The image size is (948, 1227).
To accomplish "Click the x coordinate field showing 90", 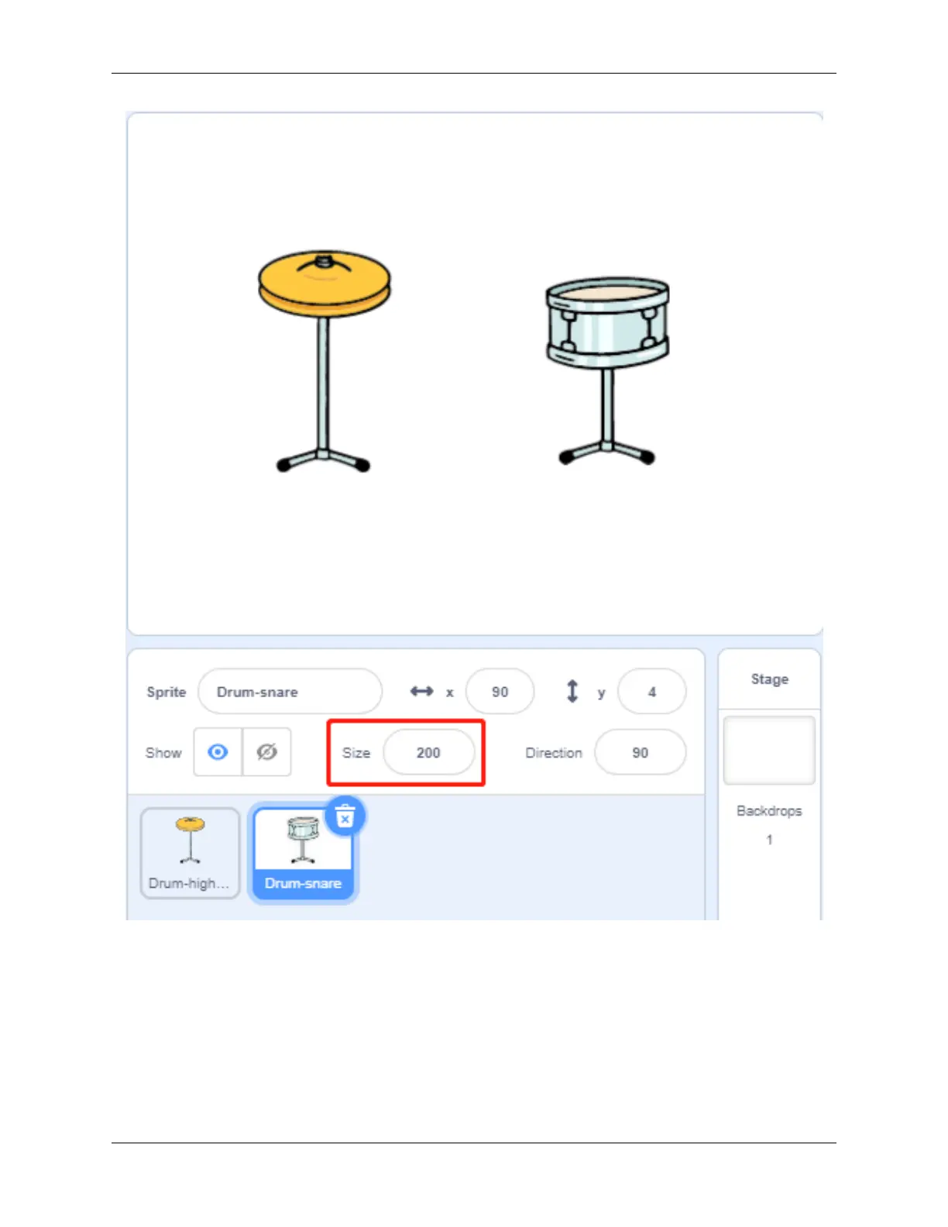I will 500,692.
